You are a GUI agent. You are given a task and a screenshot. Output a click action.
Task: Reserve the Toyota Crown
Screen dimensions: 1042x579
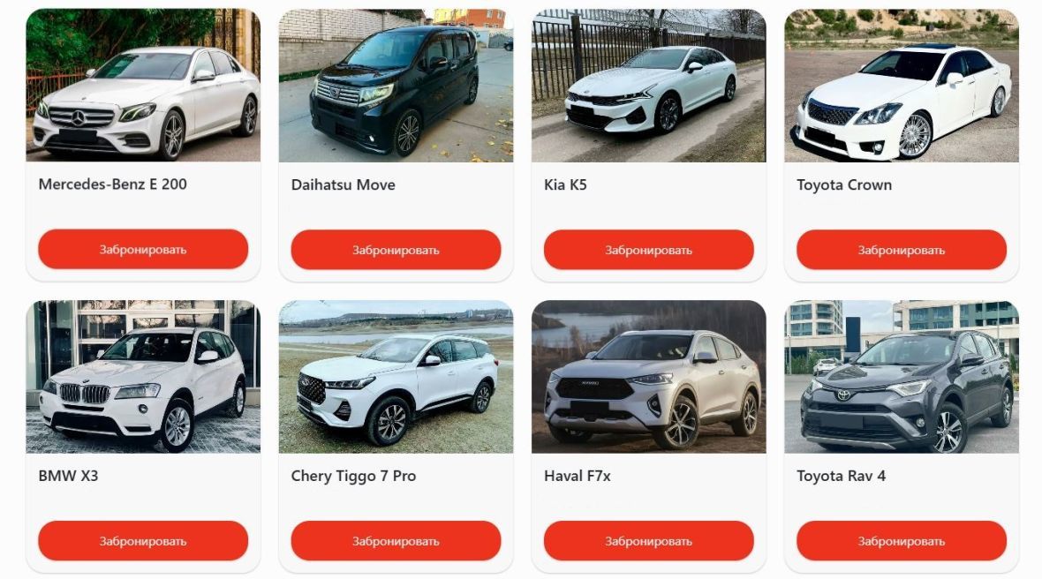(x=902, y=250)
